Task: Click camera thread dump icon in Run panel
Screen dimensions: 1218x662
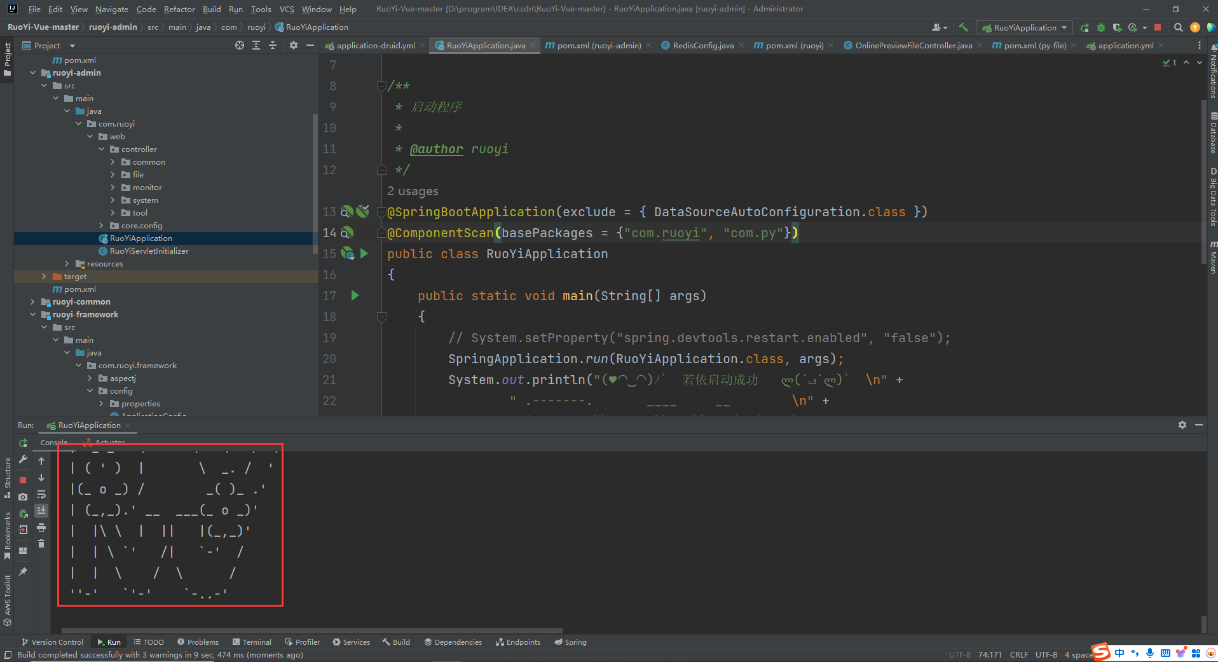Action: click(23, 497)
